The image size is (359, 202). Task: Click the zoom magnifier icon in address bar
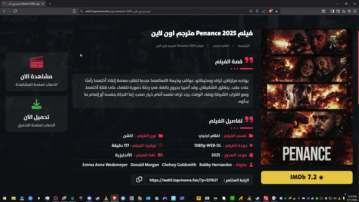257,11
